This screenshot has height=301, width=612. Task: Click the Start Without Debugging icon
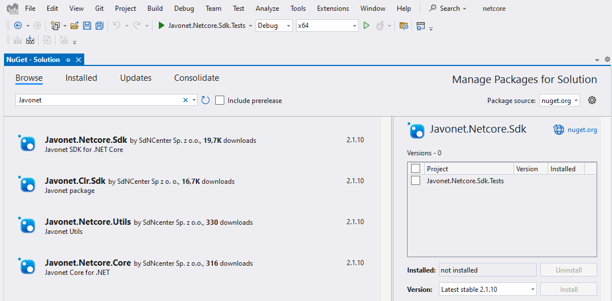coord(366,26)
